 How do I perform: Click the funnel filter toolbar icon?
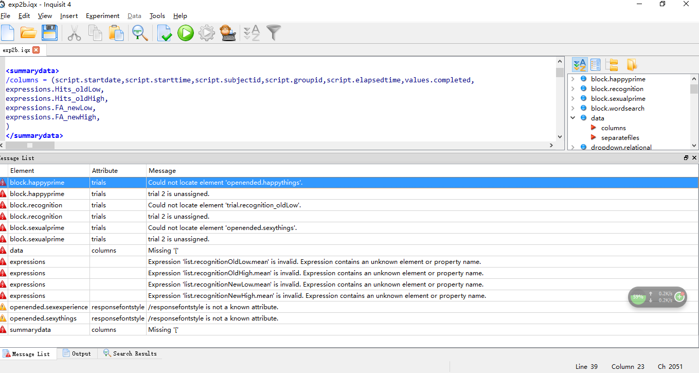274,33
